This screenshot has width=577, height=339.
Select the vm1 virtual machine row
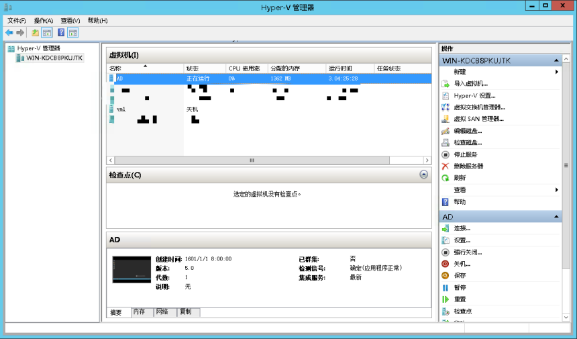pyautogui.click(x=270, y=109)
